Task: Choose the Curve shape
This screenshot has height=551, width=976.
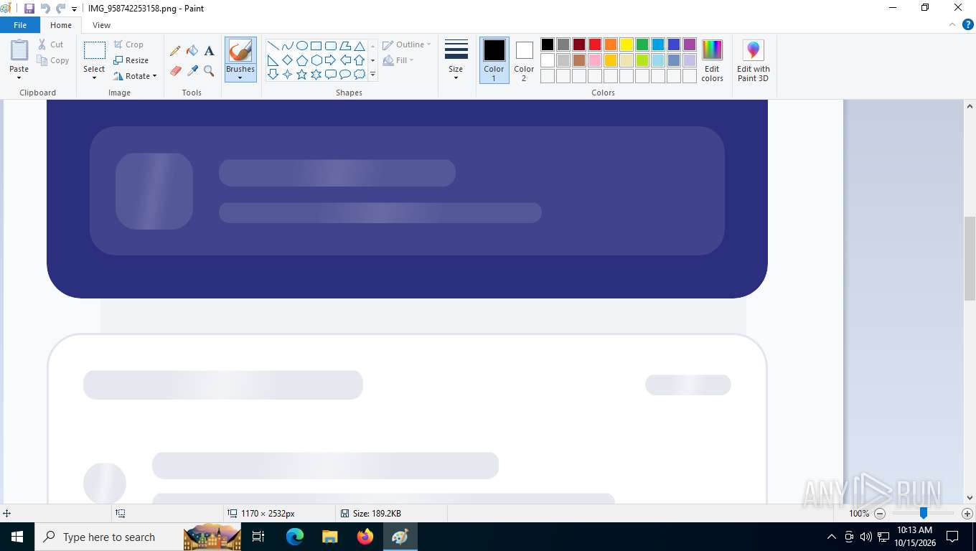Action: click(x=288, y=46)
